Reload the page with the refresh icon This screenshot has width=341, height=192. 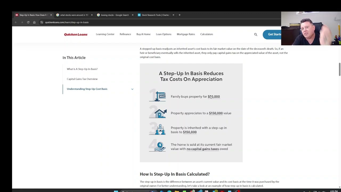[x=28, y=22]
